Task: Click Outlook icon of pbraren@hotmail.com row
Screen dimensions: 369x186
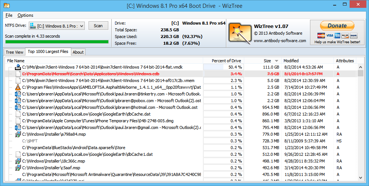Action: tap(18, 107)
